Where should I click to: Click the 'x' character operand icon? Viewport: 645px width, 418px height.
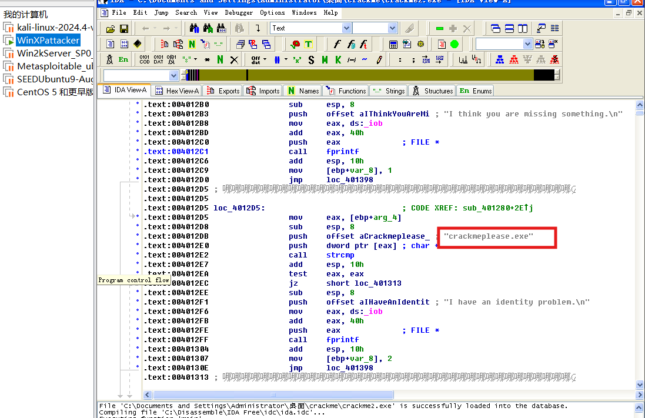pos(297,59)
